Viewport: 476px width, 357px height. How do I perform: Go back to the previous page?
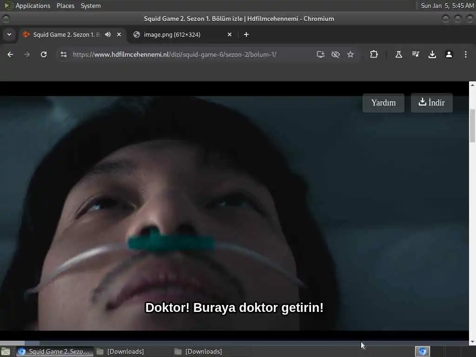10,54
